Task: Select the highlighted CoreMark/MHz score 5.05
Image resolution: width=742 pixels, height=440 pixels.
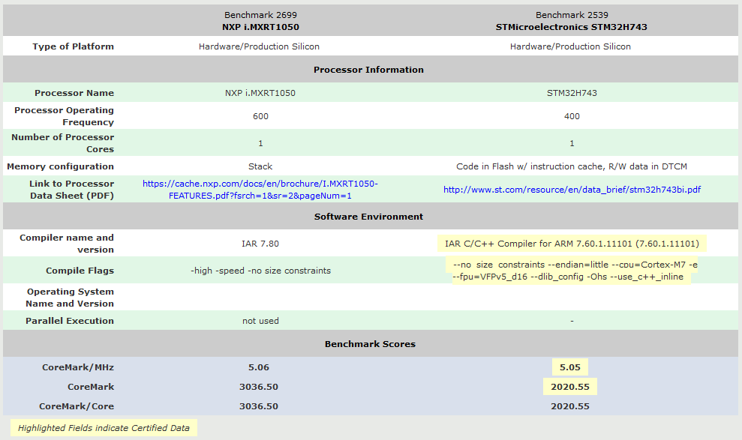Action: 569,367
